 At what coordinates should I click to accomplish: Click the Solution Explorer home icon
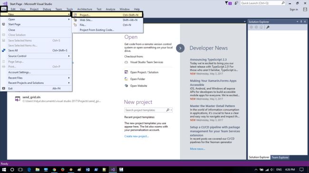[x=261, y=27]
